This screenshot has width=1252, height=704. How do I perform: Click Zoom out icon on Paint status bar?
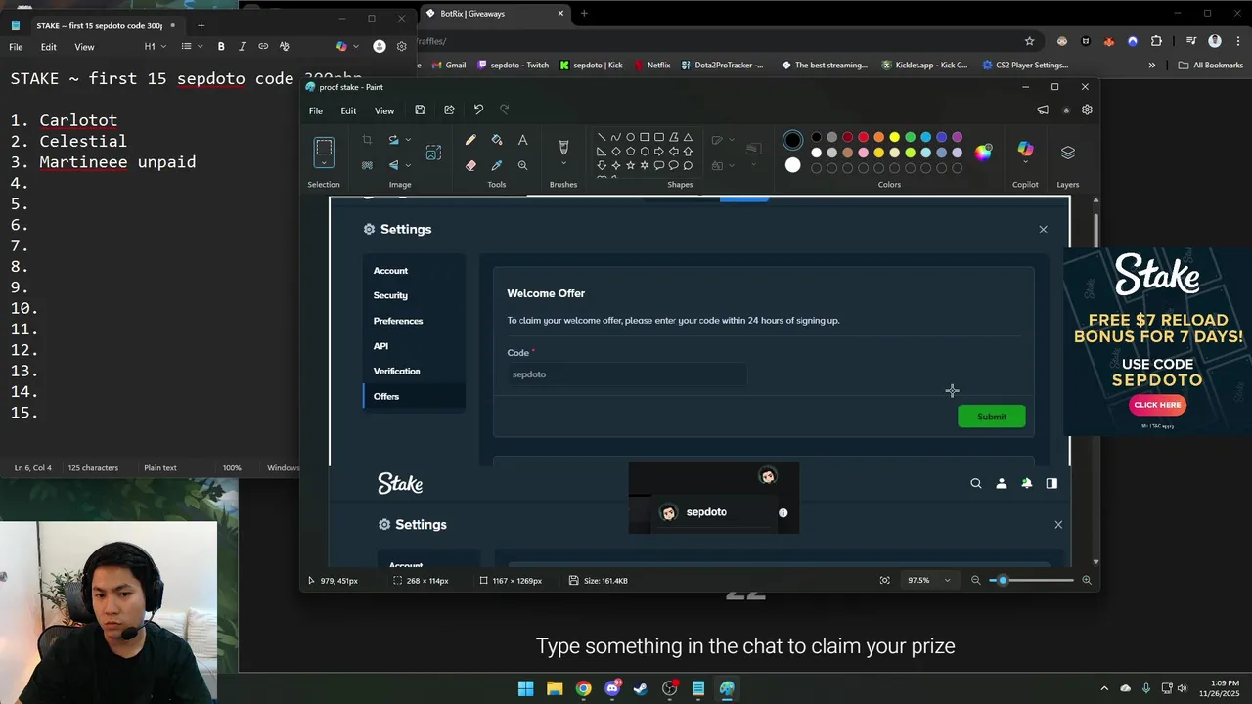tap(975, 581)
